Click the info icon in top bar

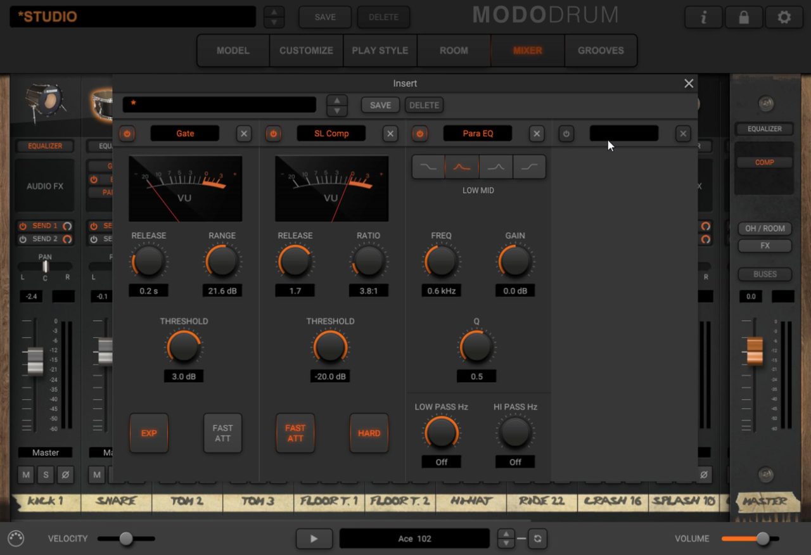[x=703, y=18]
